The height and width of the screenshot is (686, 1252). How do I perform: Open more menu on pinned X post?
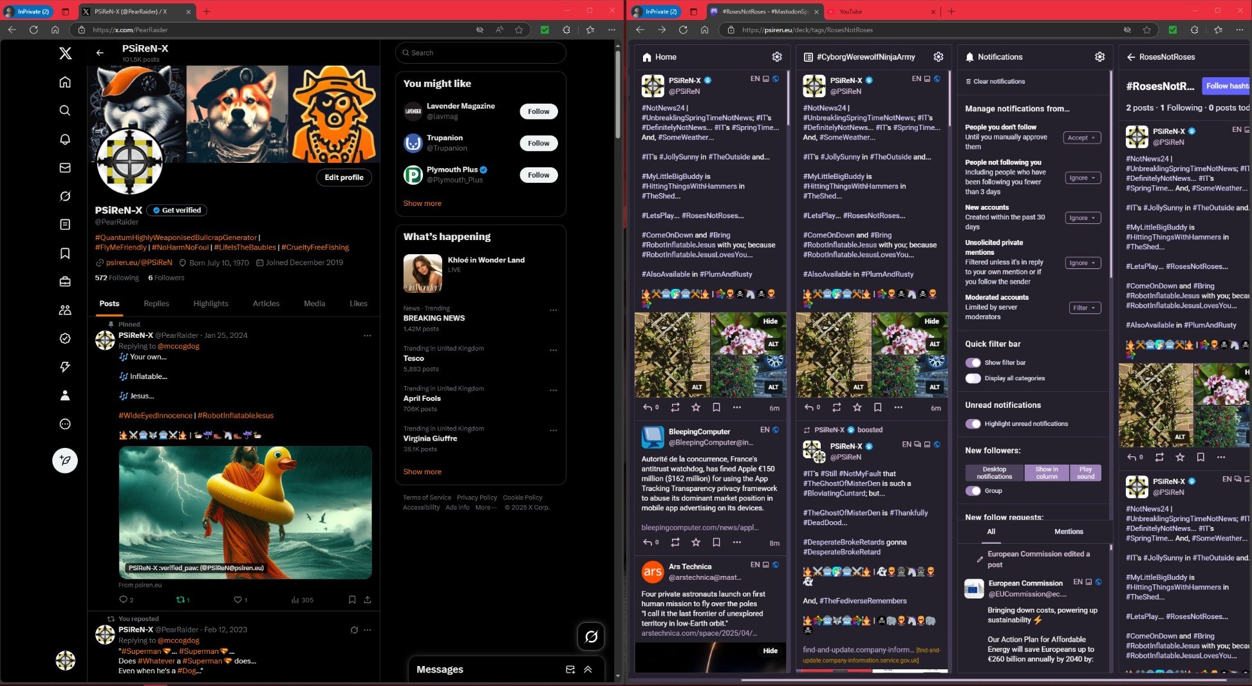click(x=367, y=335)
